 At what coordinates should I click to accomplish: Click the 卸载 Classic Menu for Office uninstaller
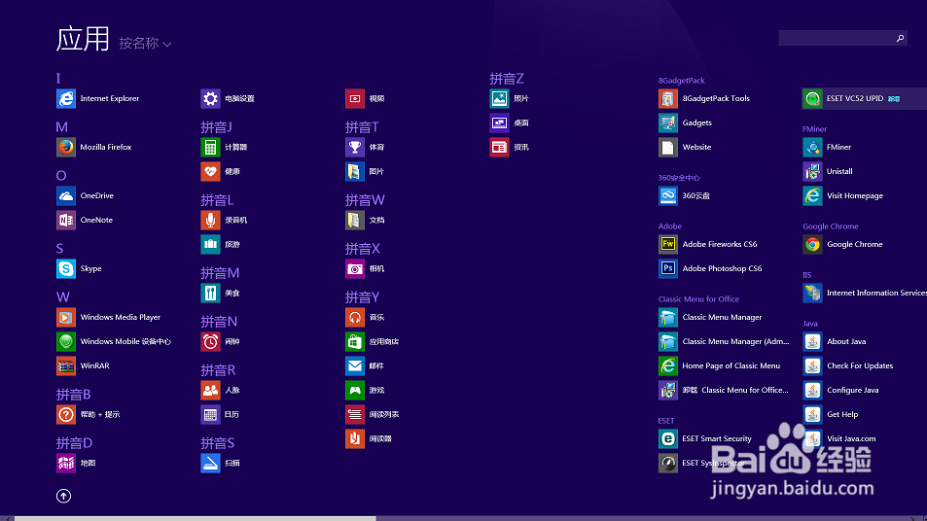coord(724,390)
